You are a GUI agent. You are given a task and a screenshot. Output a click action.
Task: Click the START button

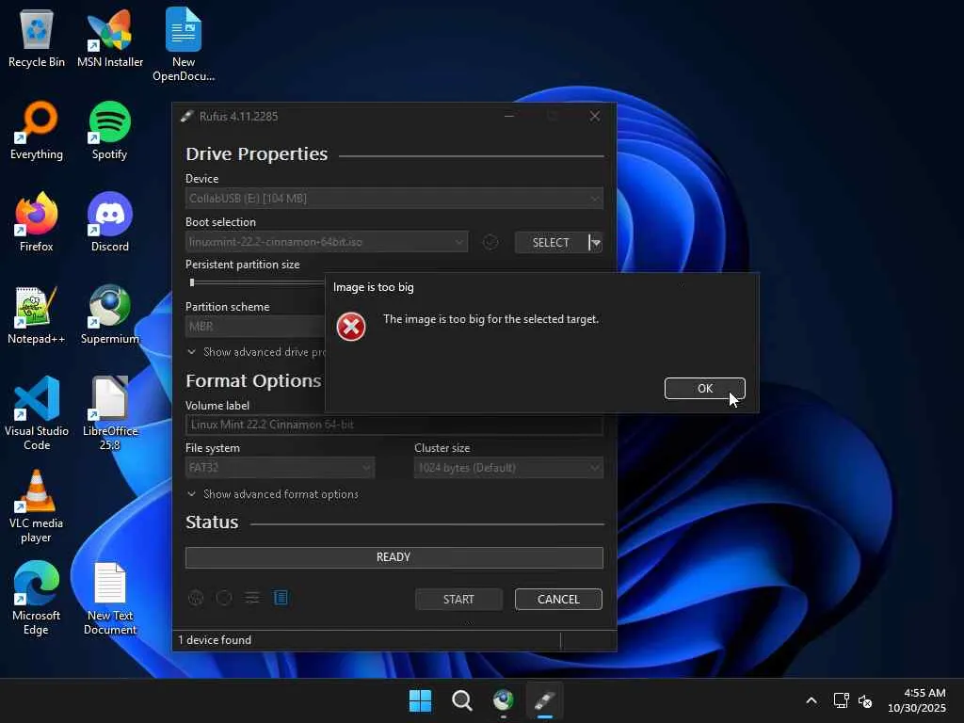458,599
